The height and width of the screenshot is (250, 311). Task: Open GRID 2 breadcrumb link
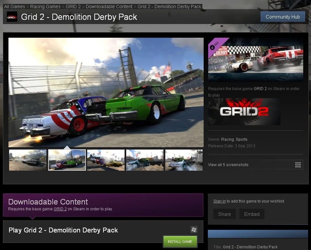[x=73, y=7]
